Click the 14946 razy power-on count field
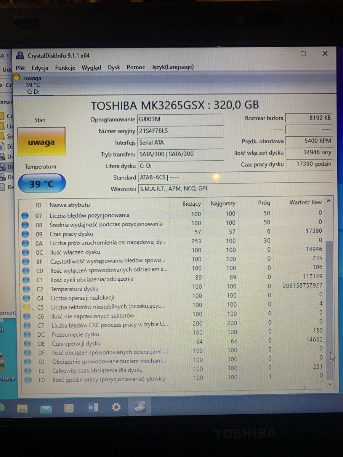This screenshot has height=457, width=343. click(309, 153)
